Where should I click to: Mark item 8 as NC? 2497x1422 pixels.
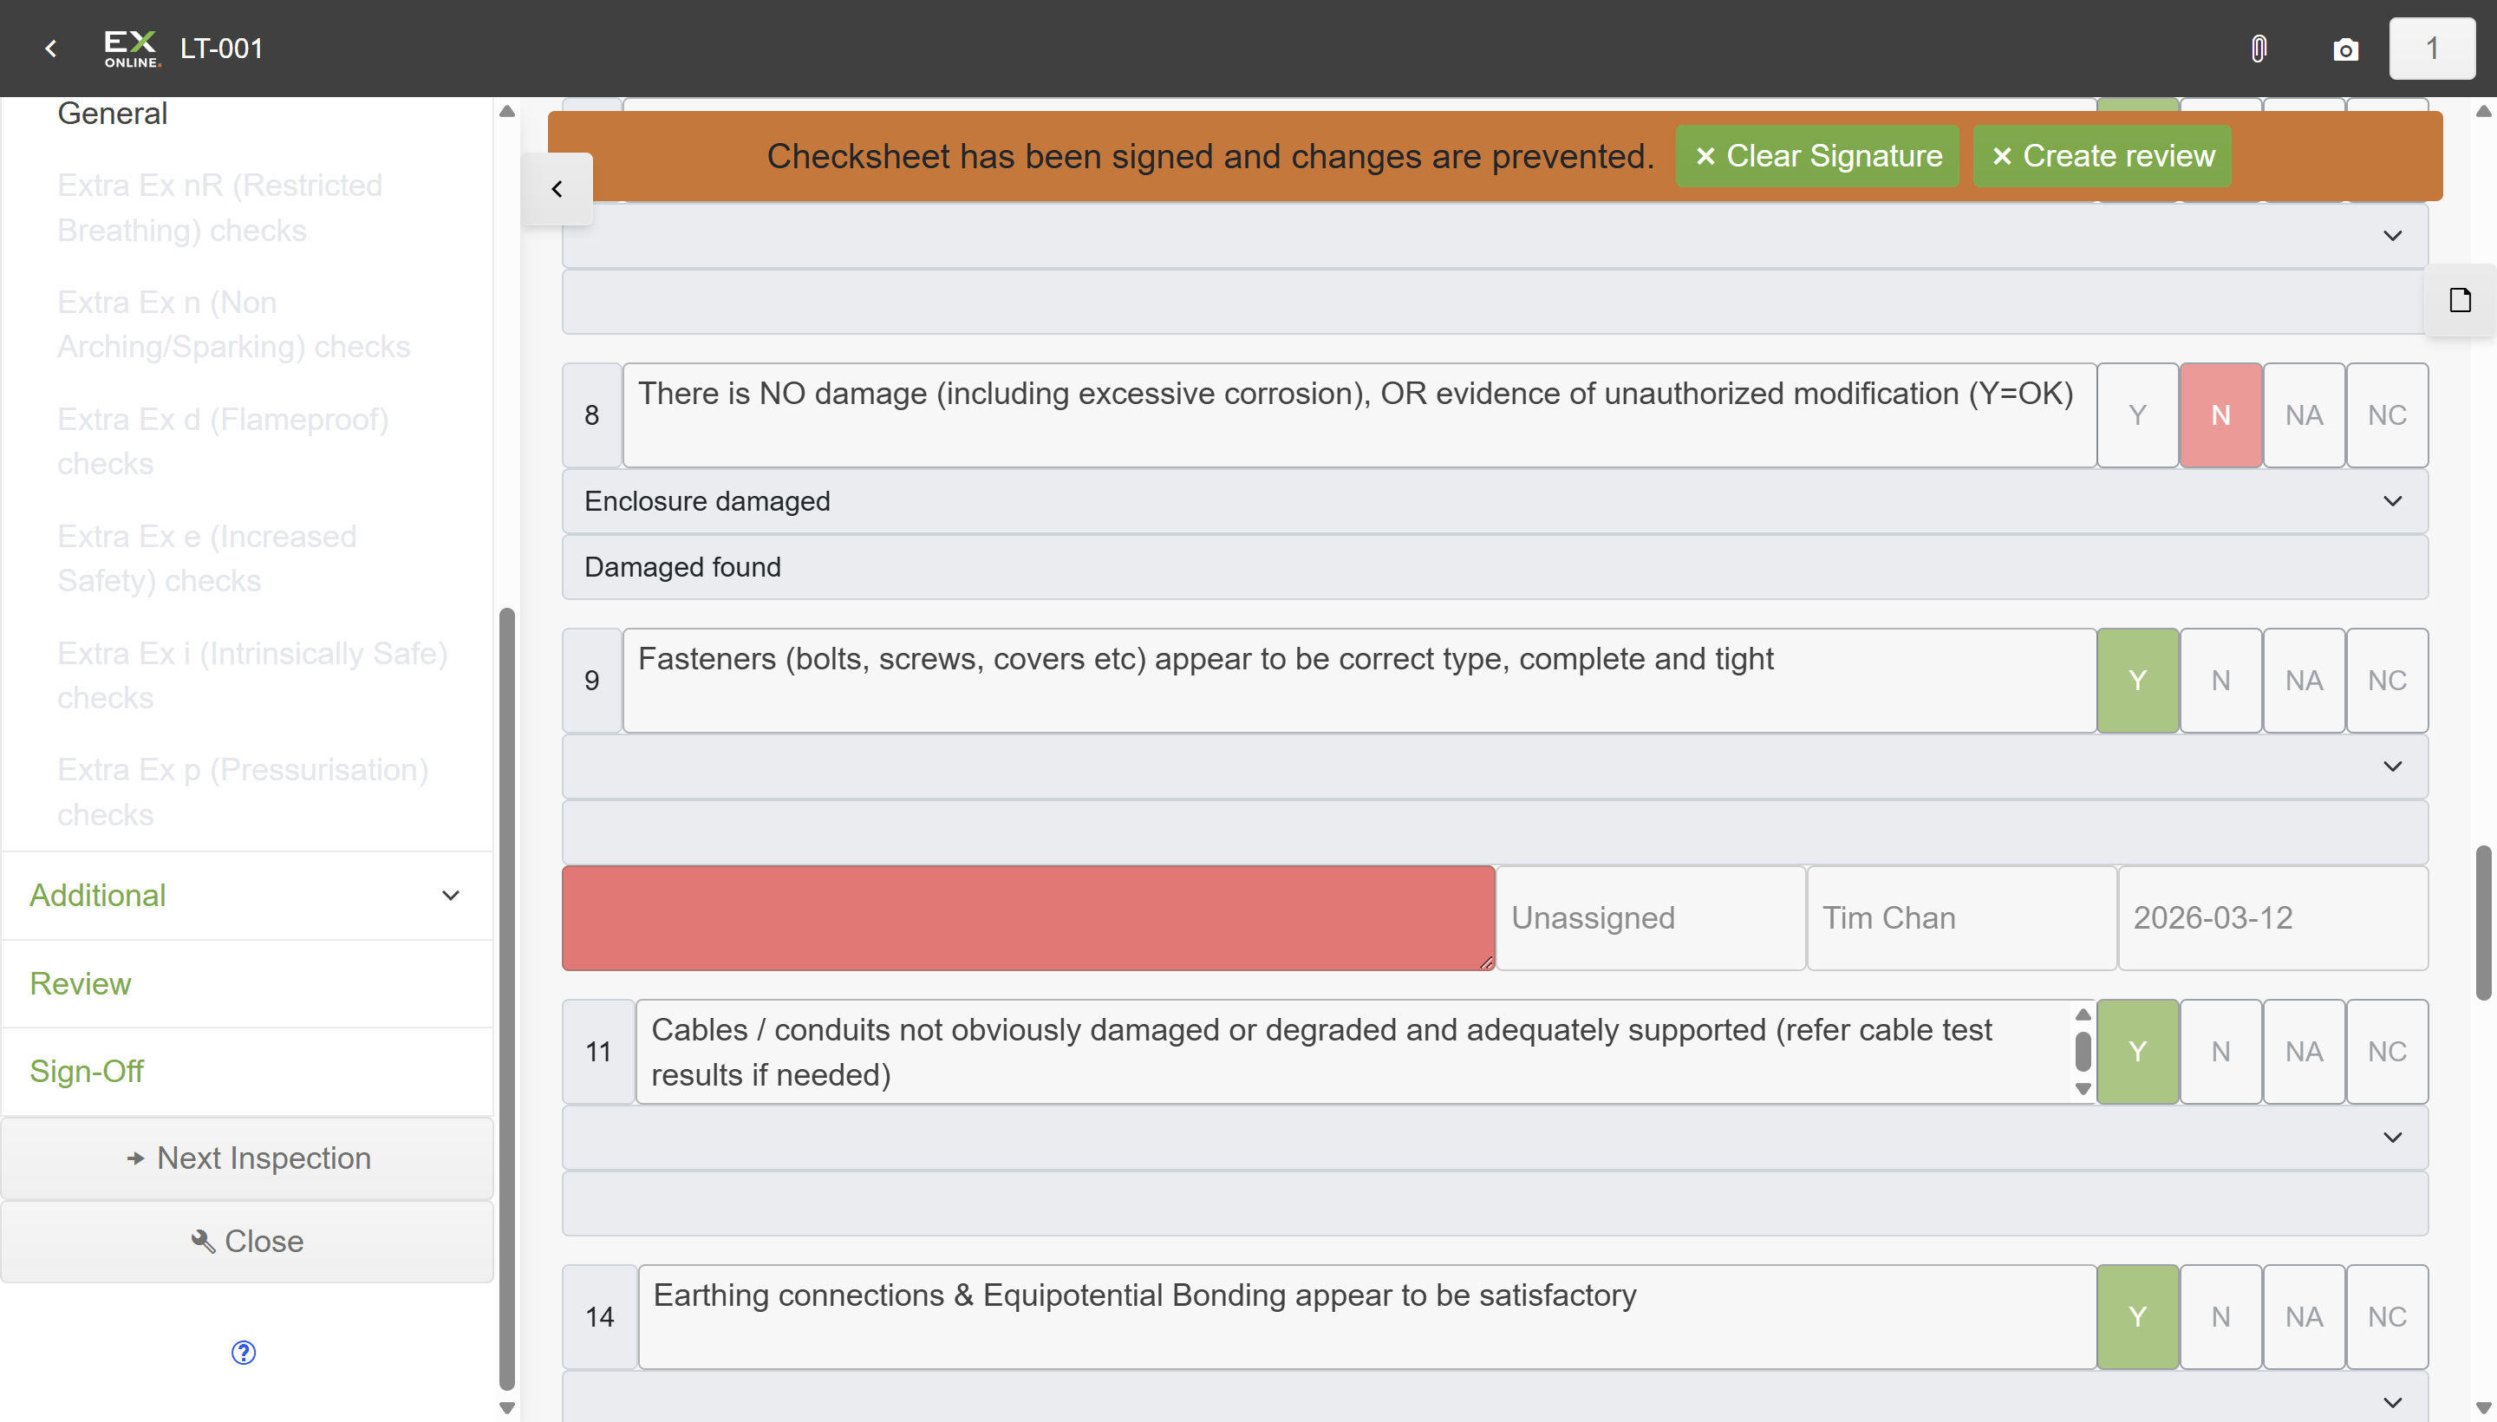(x=2387, y=415)
